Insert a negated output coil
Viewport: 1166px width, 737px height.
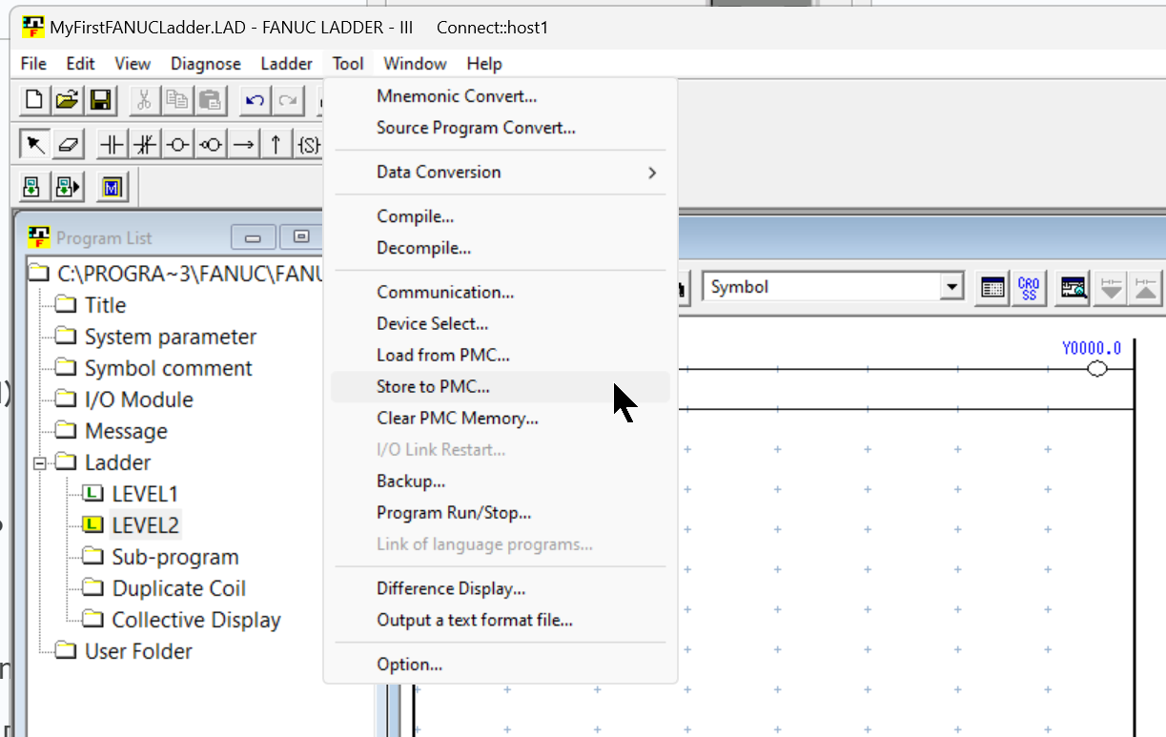(210, 145)
